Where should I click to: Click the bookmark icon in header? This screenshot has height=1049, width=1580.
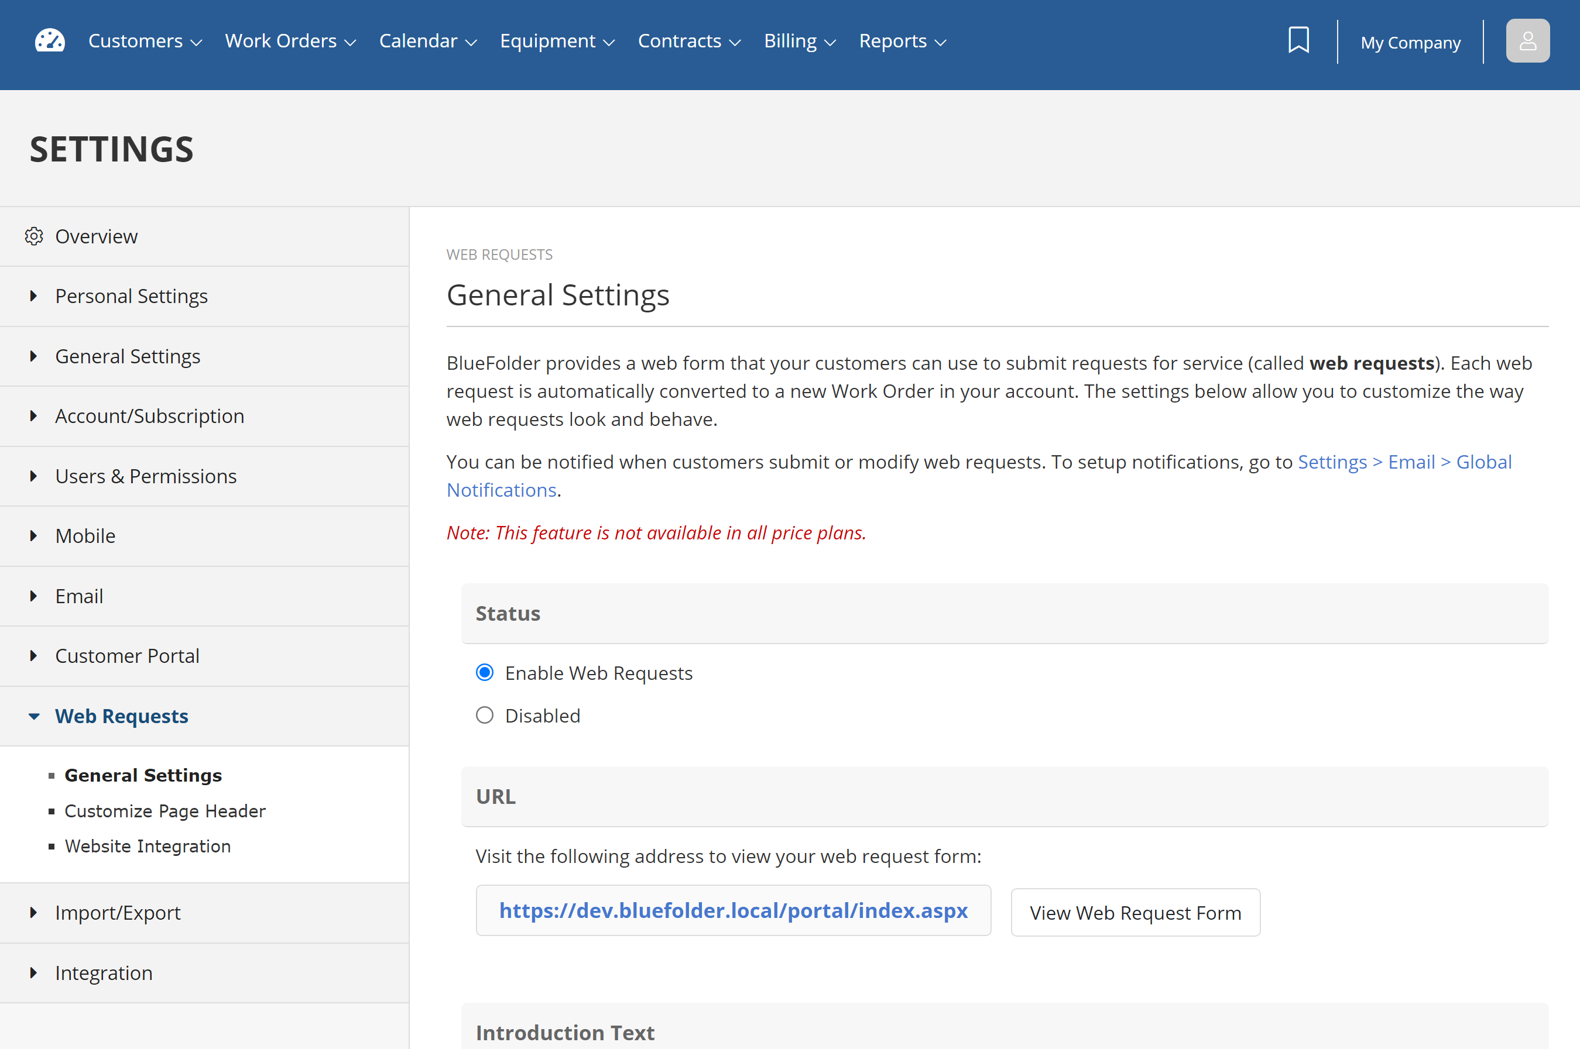click(x=1298, y=40)
